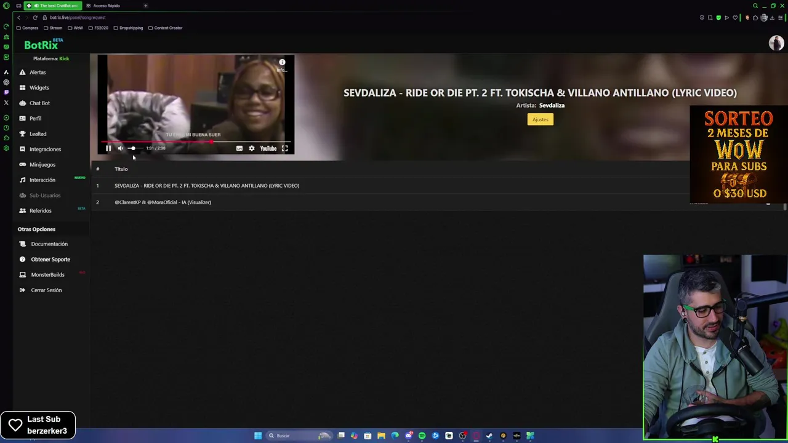Open extensions puzzle icon

[x=755, y=18]
